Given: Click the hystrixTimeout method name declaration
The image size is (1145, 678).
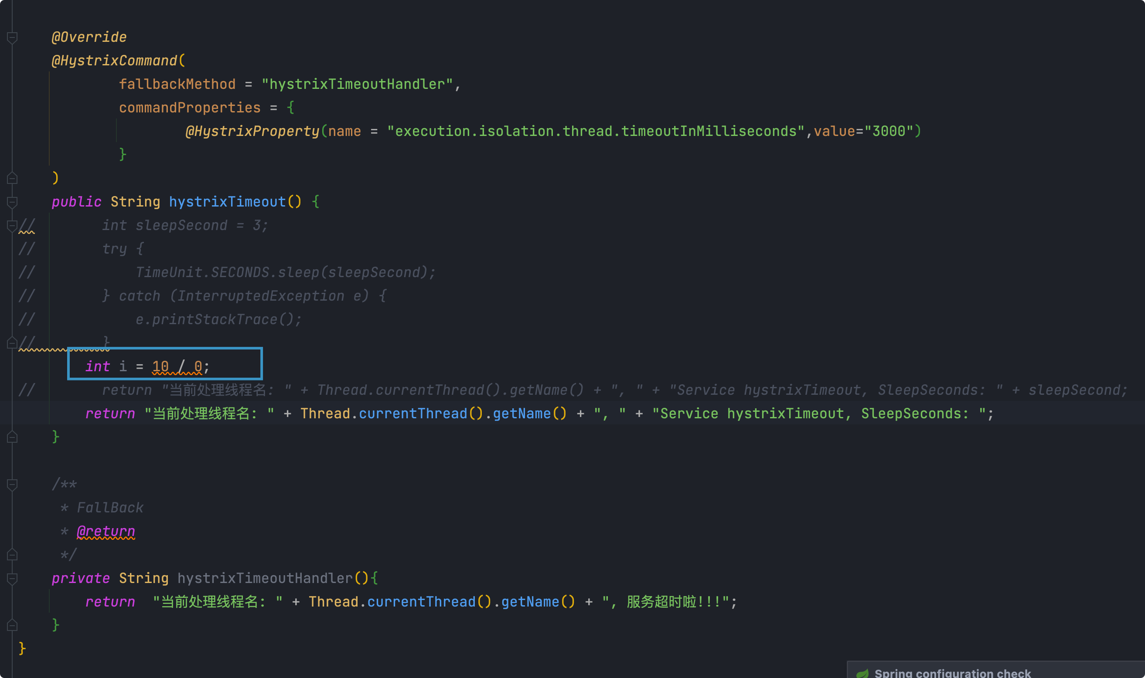Looking at the screenshot, I should 227,202.
